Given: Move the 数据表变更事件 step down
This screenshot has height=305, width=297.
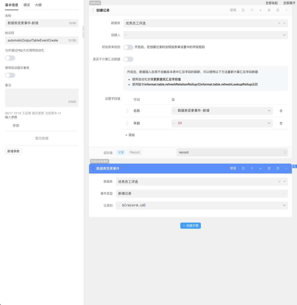Looking at the screenshot, I should click(x=260, y=168).
